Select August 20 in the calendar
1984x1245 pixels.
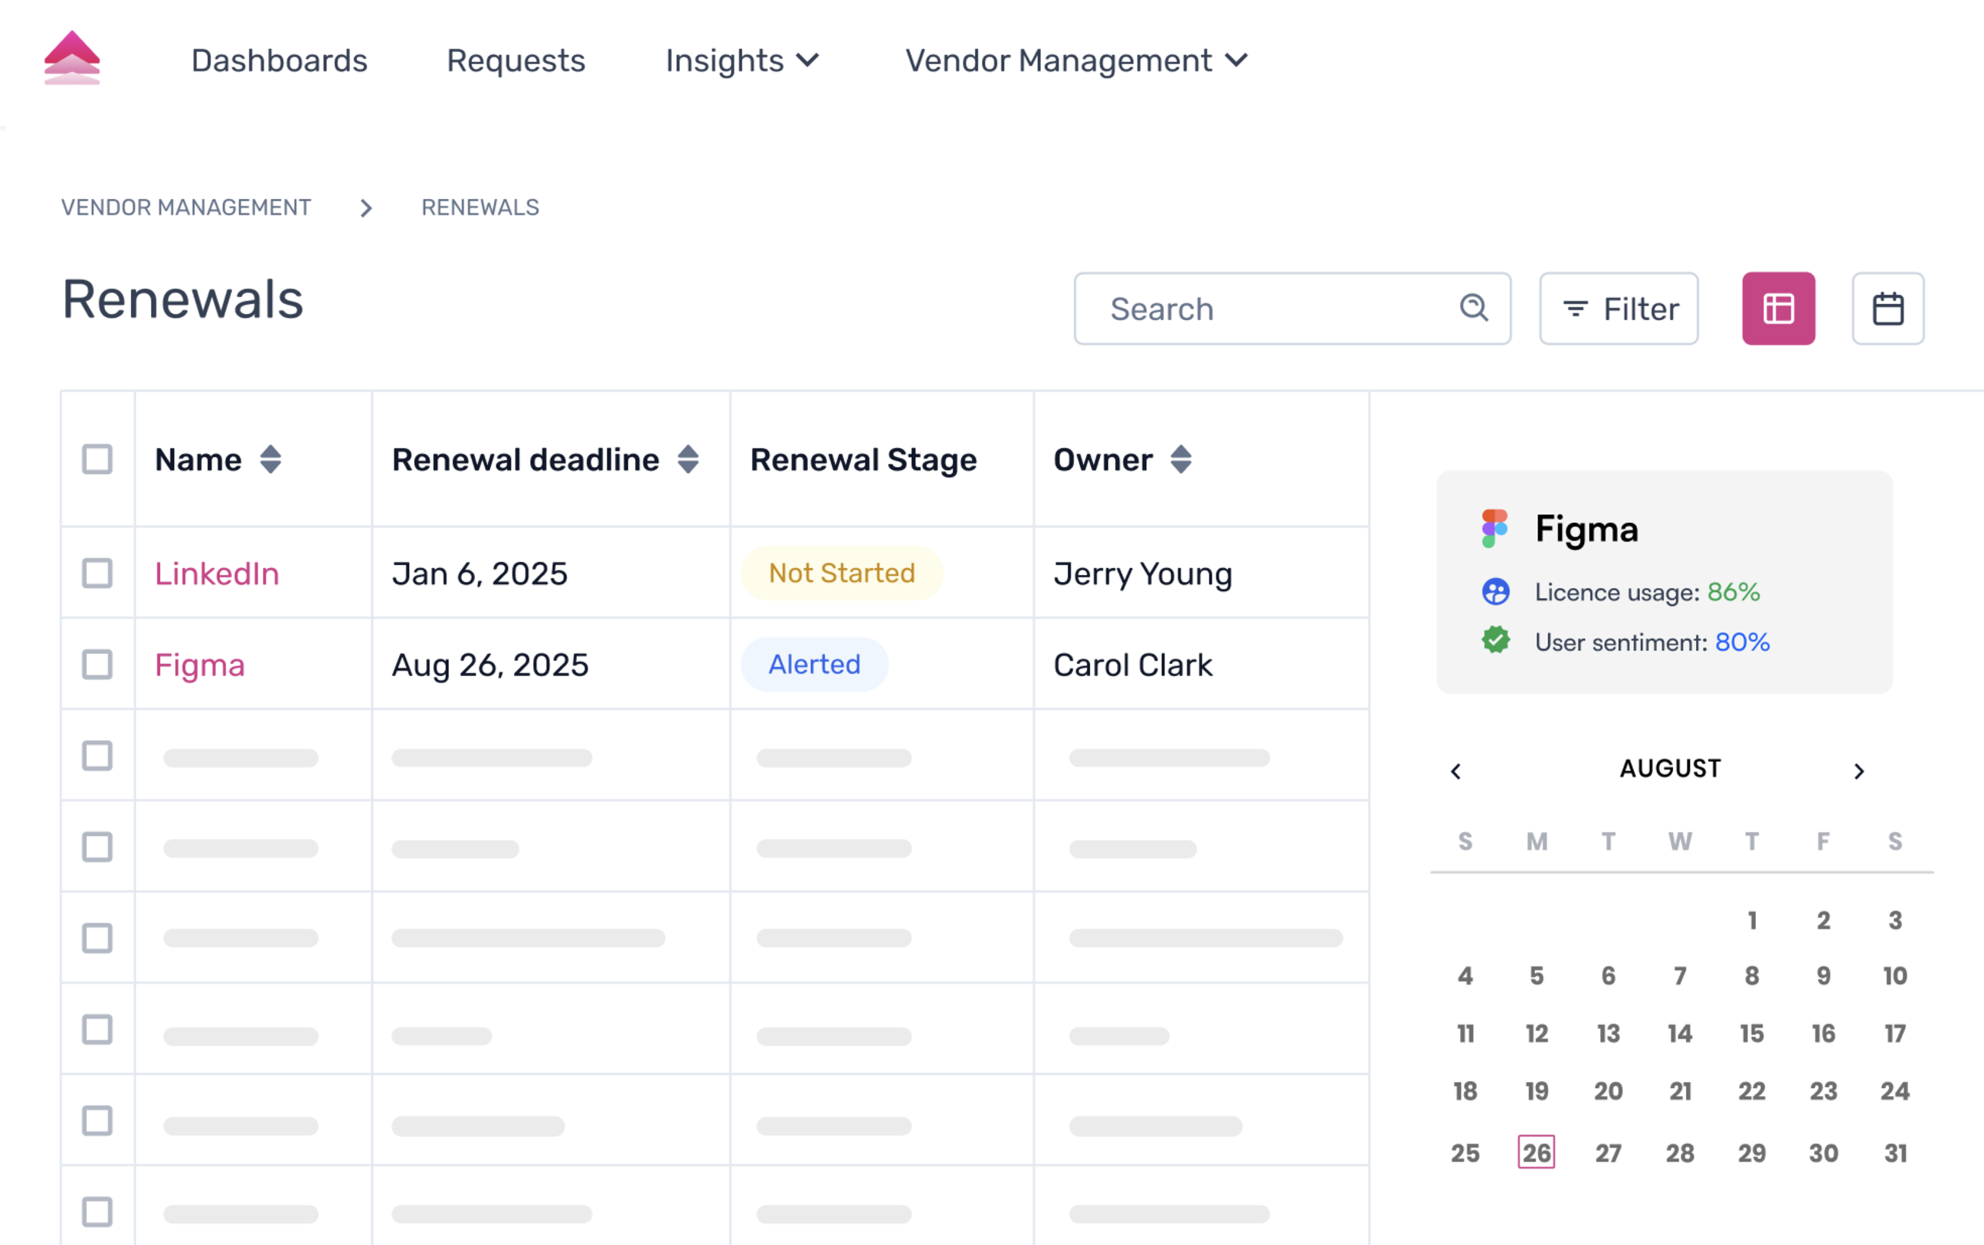(1608, 1091)
